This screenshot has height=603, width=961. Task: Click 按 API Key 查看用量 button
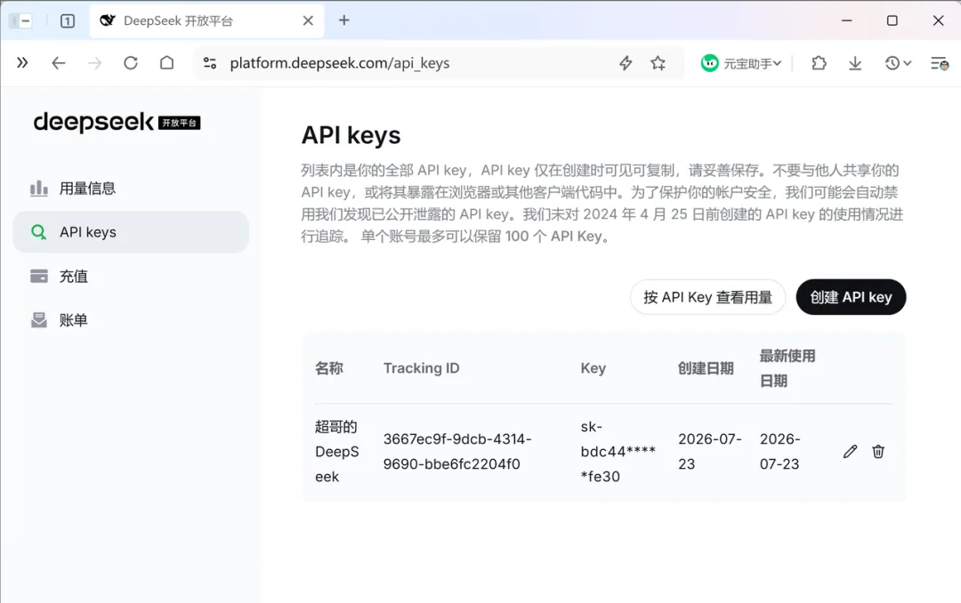point(708,297)
